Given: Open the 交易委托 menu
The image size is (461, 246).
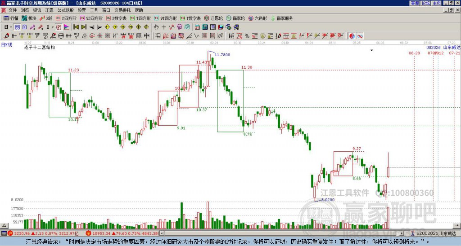Looking at the screenshot, I should click(122, 10).
